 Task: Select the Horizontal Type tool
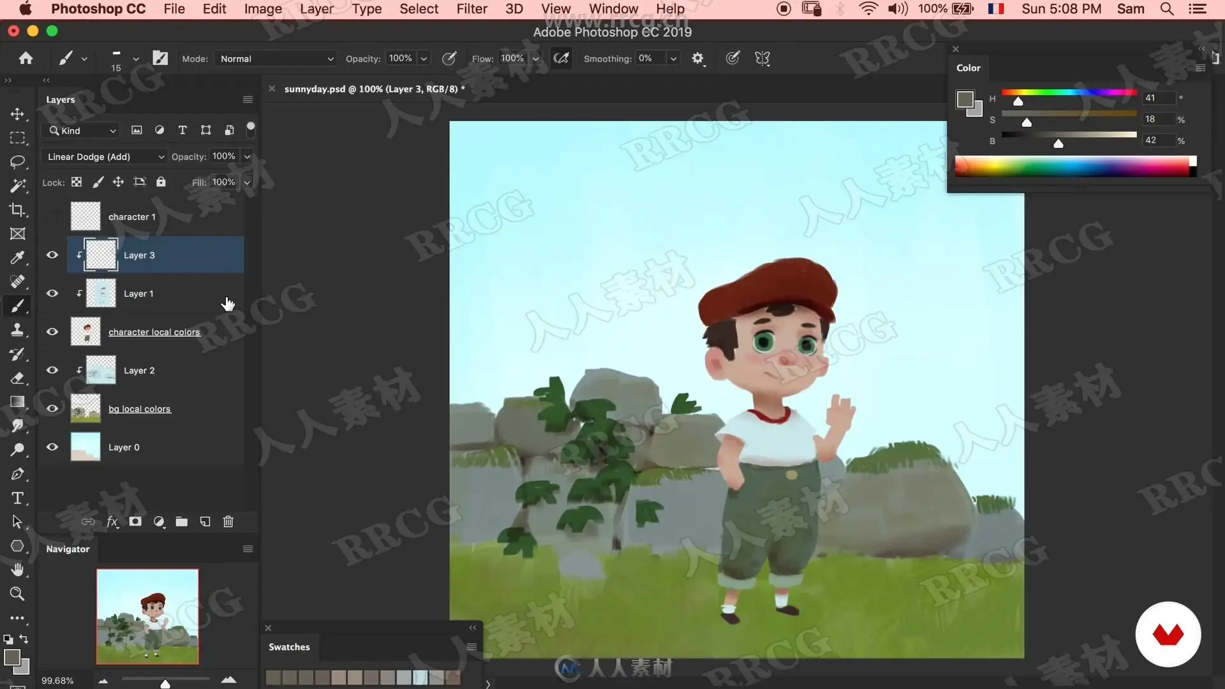[17, 498]
